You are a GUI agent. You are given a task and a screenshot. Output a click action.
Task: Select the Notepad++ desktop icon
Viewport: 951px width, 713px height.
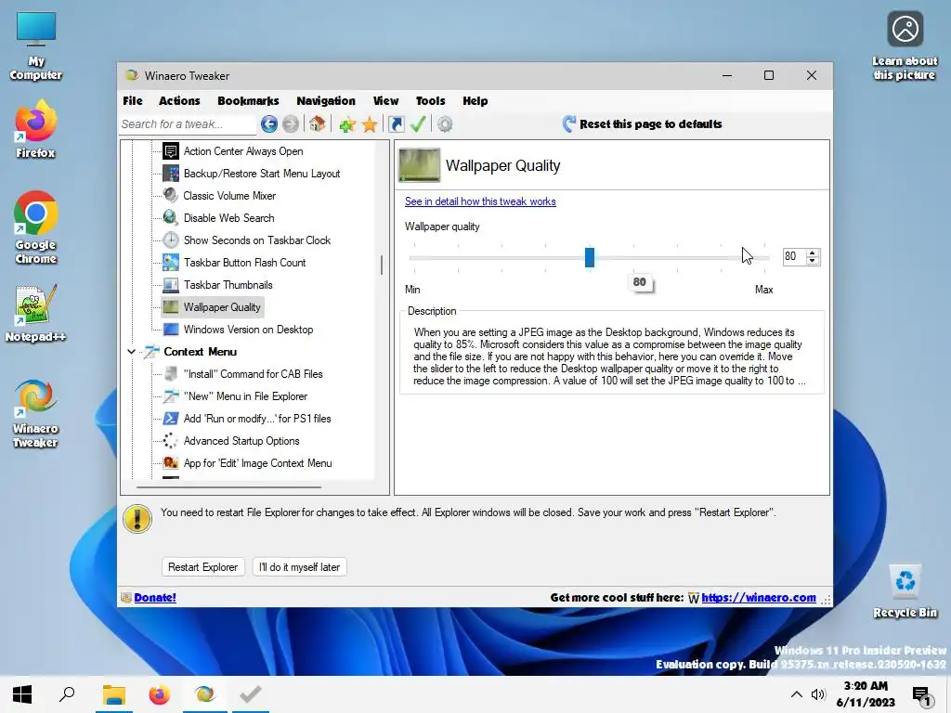pyautogui.click(x=36, y=314)
